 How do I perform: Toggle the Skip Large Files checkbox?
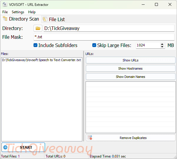click(94, 45)
